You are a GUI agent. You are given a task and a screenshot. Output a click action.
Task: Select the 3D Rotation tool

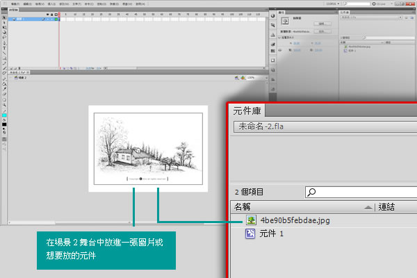(4, 32)
